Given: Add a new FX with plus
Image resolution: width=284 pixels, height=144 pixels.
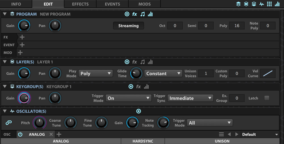Looking at the screenshot, I should pyautogui.click(x=22, y=37).
